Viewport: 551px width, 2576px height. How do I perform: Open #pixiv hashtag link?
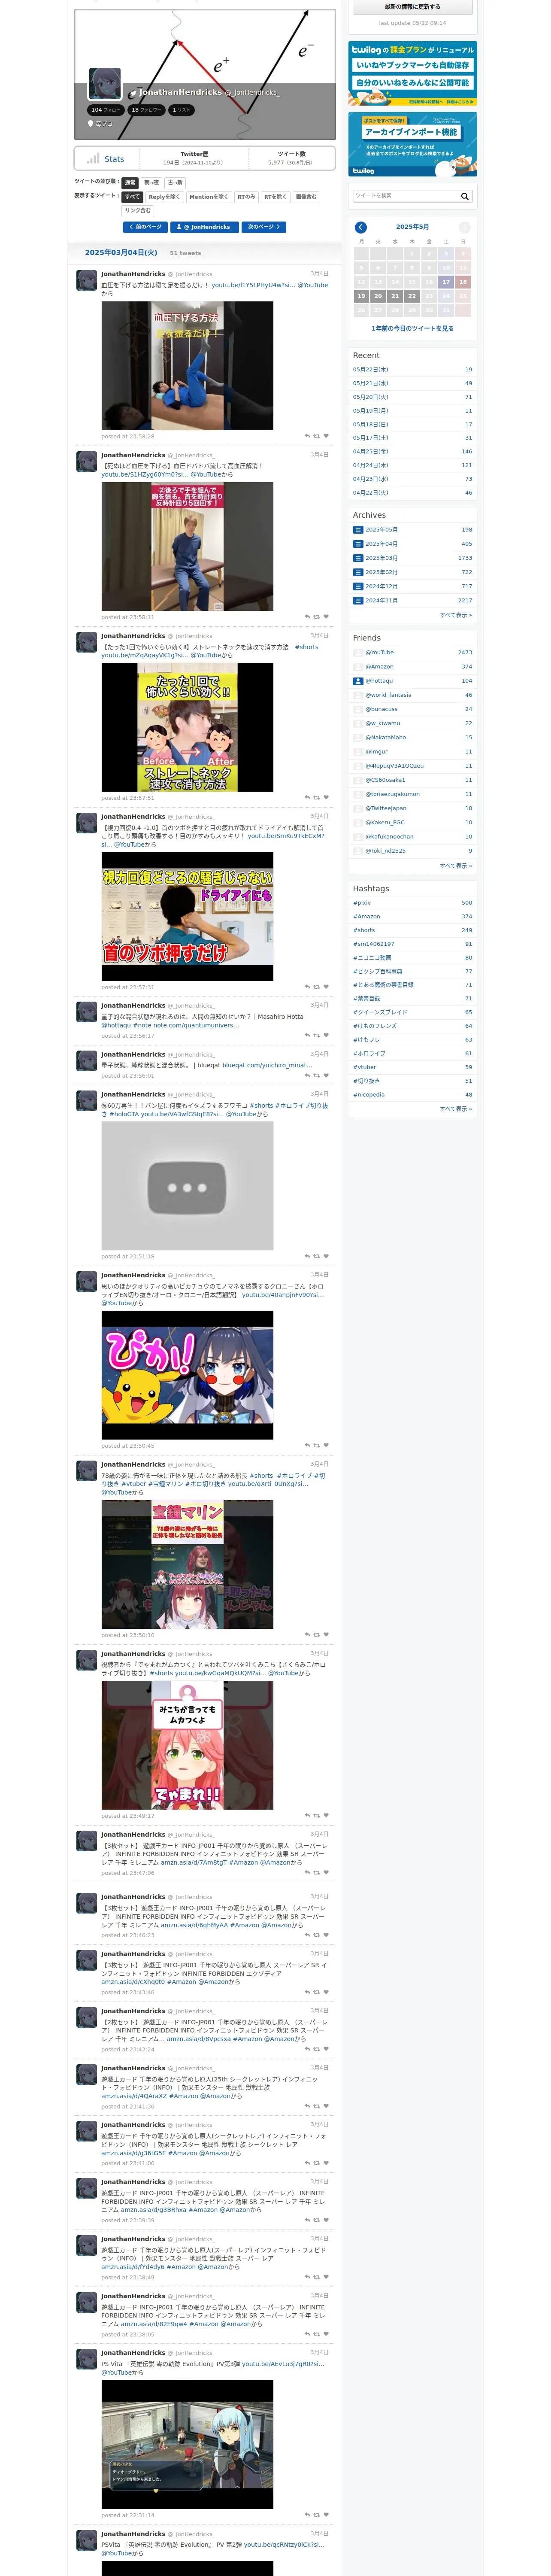362,903
